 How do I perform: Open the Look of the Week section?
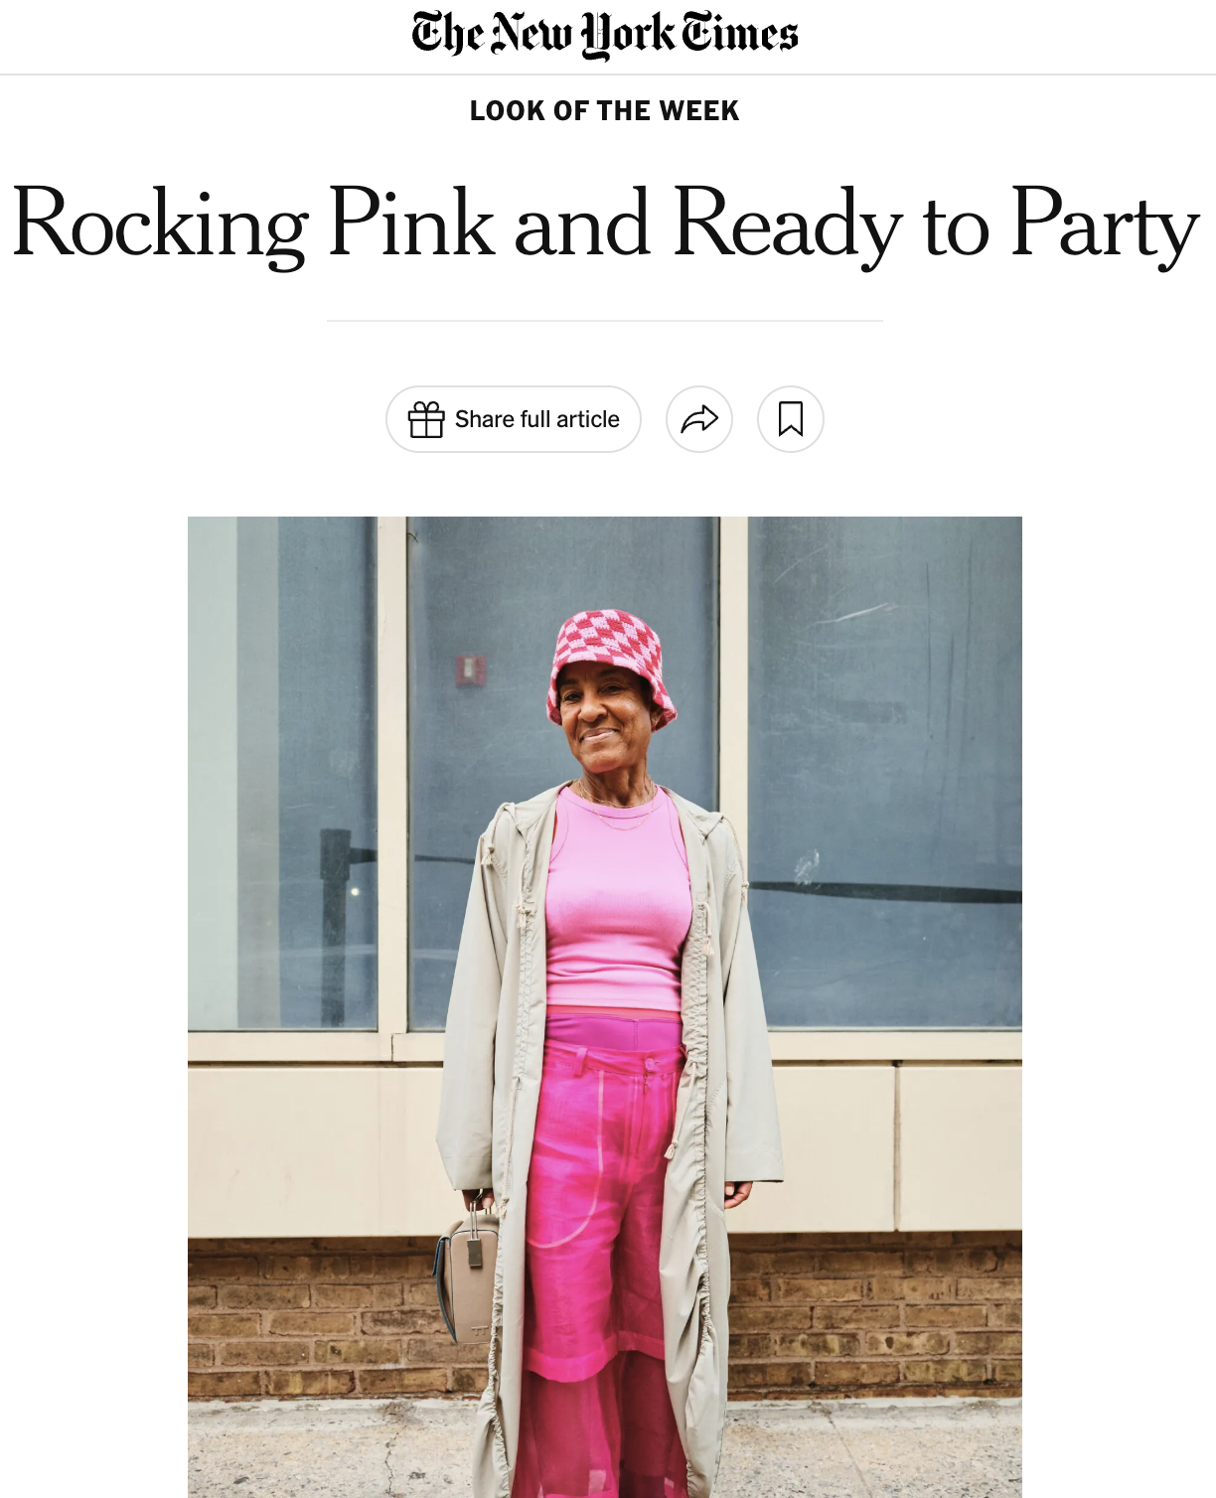(605, 110)
